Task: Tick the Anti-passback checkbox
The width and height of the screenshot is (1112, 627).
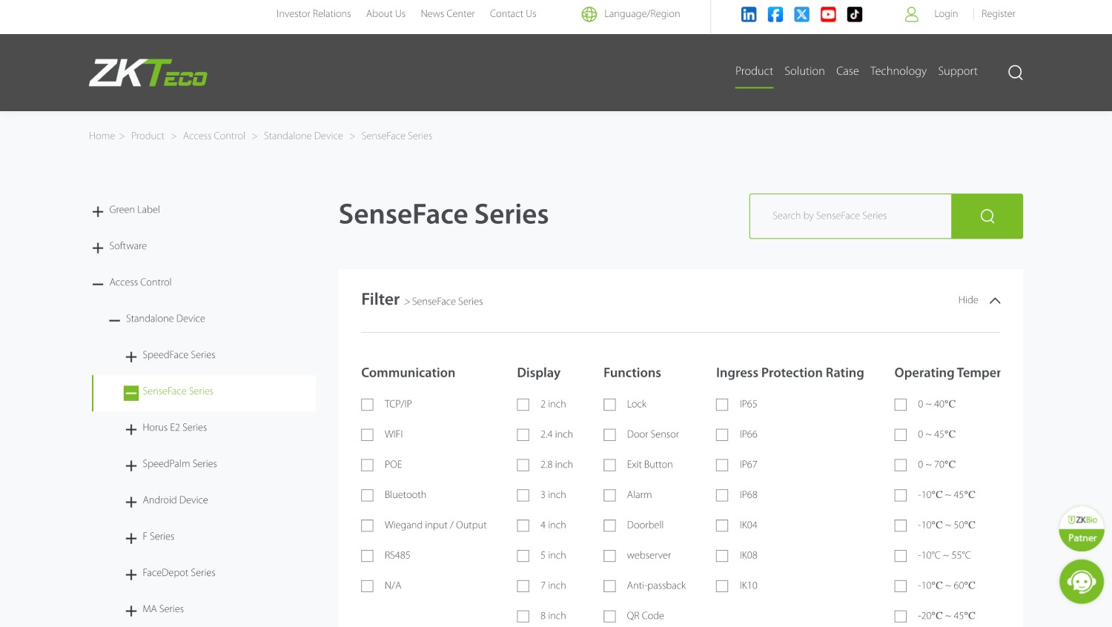Action: 610,586
